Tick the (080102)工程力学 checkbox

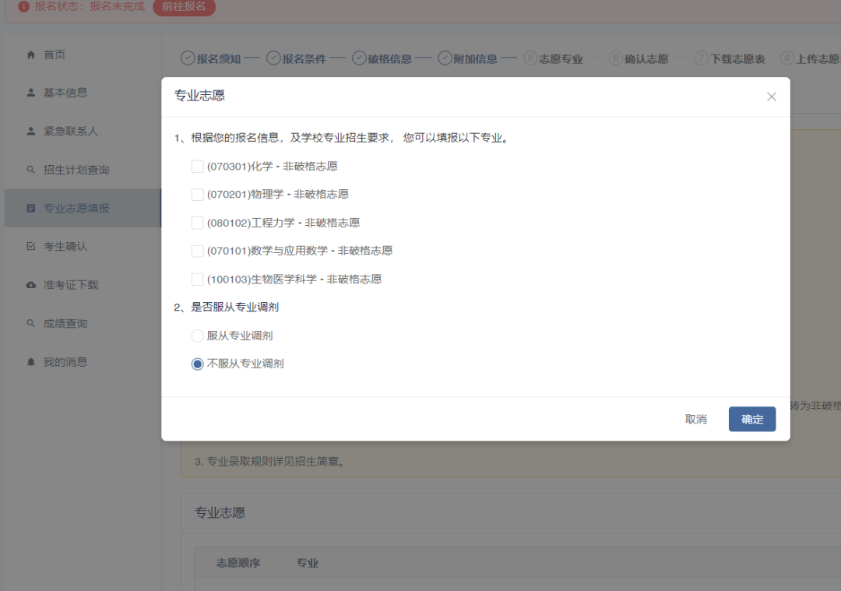(x=197, y=223)
